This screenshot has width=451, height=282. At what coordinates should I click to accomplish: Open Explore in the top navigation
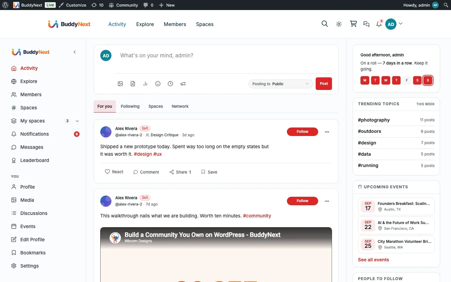point(145,24)
